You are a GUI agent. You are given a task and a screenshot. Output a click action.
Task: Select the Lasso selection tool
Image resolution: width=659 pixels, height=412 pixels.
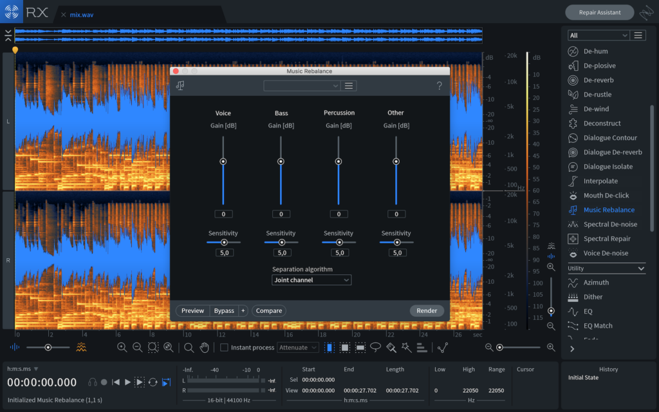pos(375,348)
